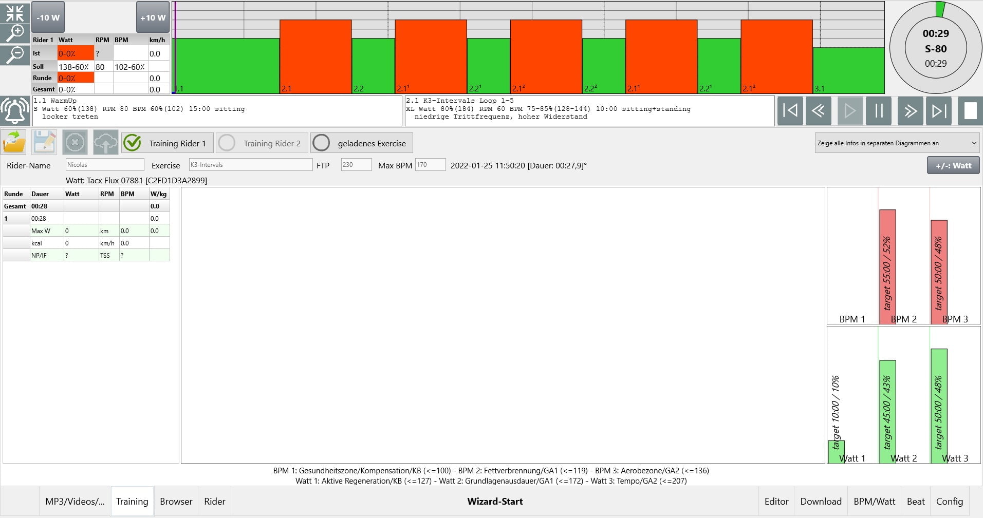Select first red interval segment 2.1
983x518 pixels.
(x=316, y=56)
